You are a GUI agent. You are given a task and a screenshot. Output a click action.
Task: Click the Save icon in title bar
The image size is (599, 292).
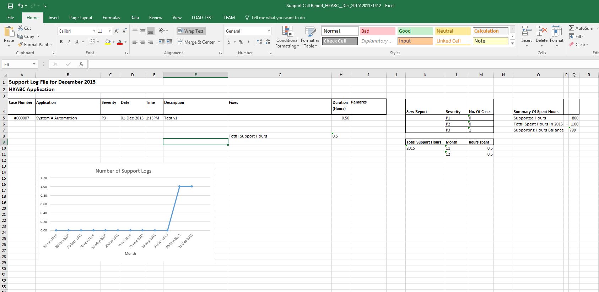coord(10,6)
